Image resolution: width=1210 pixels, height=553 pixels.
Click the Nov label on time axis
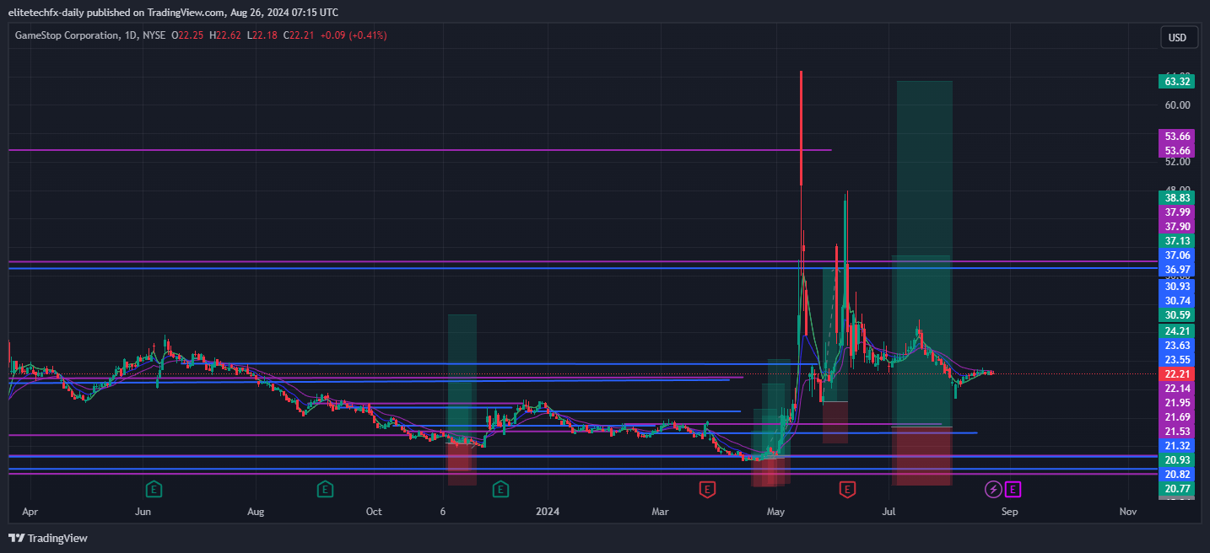pos(1127,512)
